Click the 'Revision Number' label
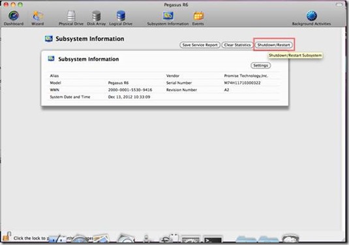Image resolution: width=349 pixels, height=245 pixels. pos(181,90)
